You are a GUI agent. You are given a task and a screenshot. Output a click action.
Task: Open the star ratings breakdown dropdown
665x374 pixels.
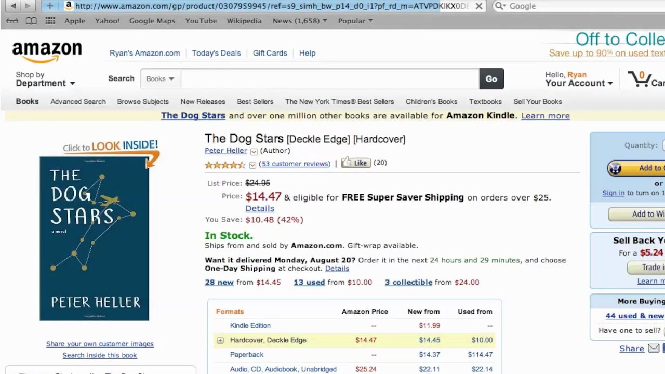coord(252,165)
